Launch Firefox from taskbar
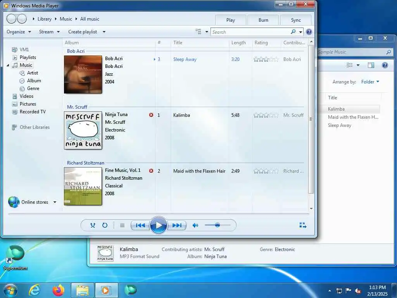 click(x=59, y=290)
